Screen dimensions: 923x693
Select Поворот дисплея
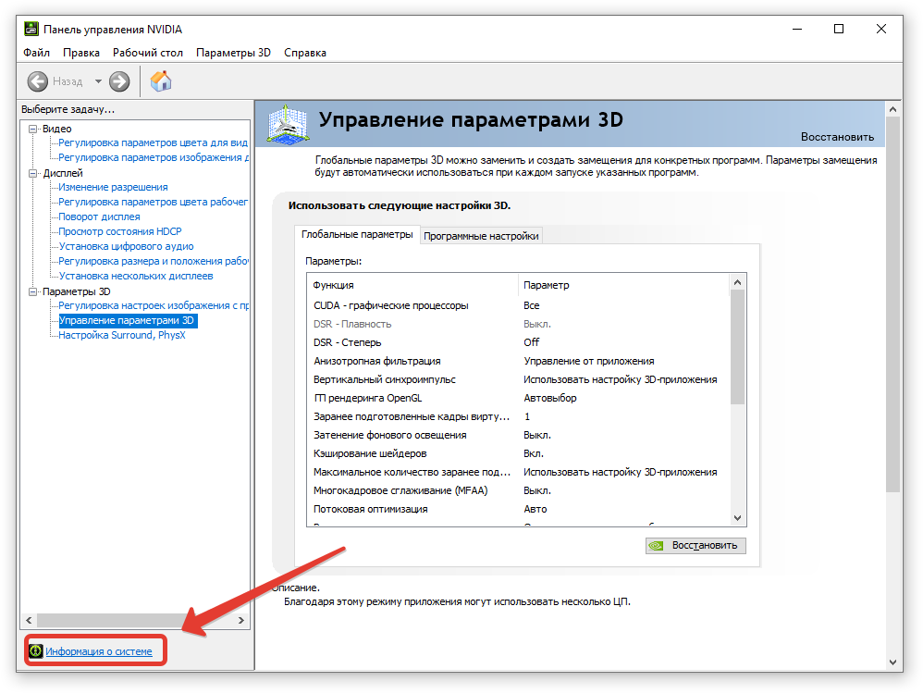tap(99, 217)
